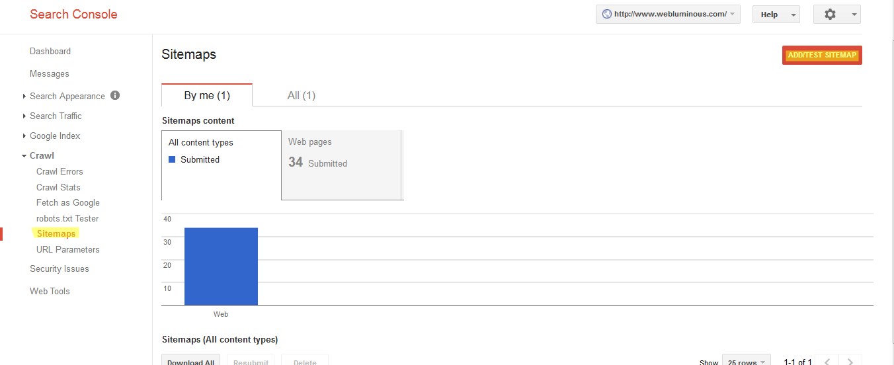The width and height of the screenshot is (894, 365).
Task: Click the Delete button
Action: coord(305,361)
